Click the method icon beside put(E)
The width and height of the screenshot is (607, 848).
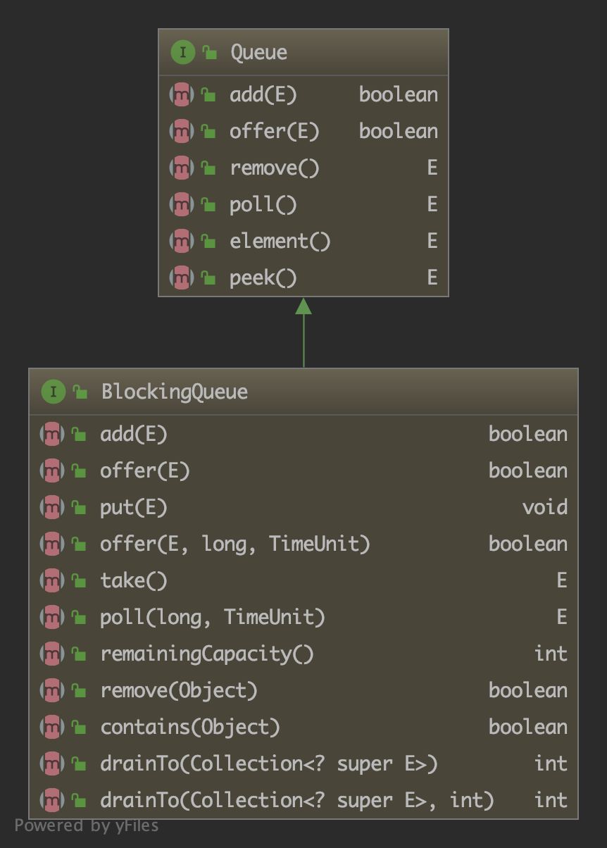click(51, 507)
